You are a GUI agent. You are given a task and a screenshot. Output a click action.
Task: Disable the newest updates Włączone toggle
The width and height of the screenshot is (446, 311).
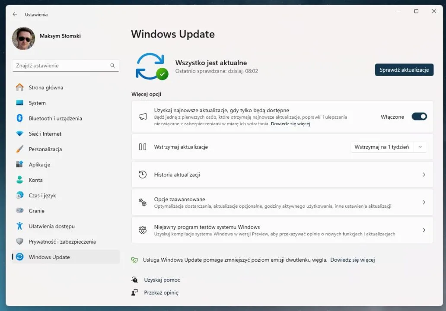(x=419, y=117)
